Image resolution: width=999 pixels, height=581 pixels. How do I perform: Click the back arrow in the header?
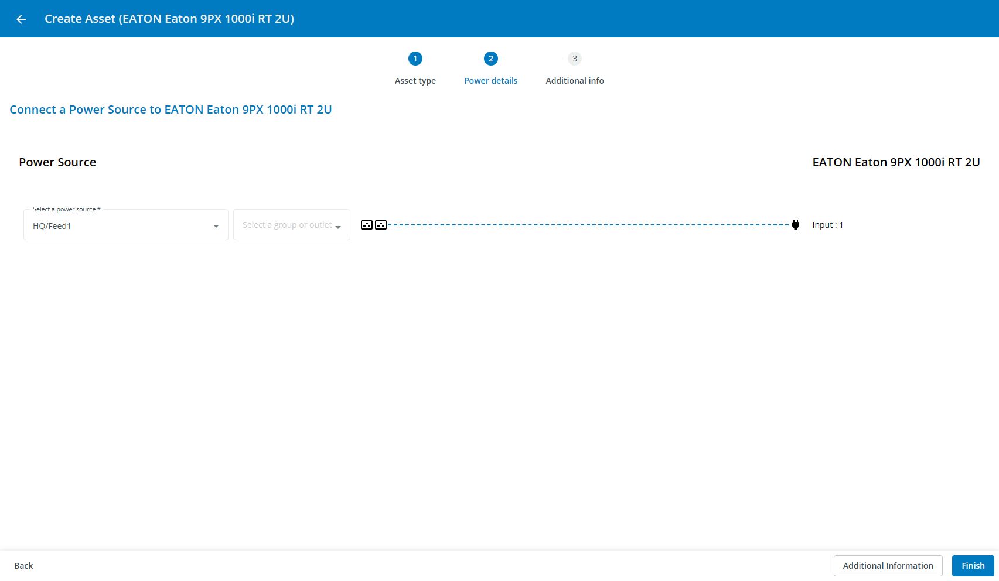point(21,19)
